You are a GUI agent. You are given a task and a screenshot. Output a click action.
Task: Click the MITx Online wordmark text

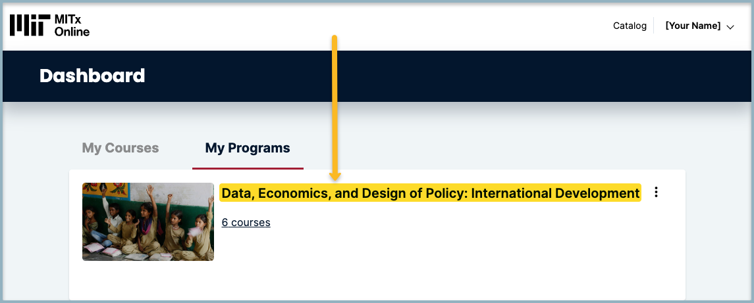(72, 26)
